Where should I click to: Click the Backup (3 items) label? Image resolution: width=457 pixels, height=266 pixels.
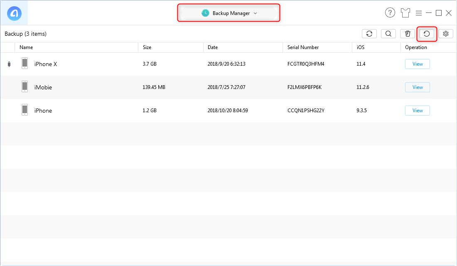26,34
